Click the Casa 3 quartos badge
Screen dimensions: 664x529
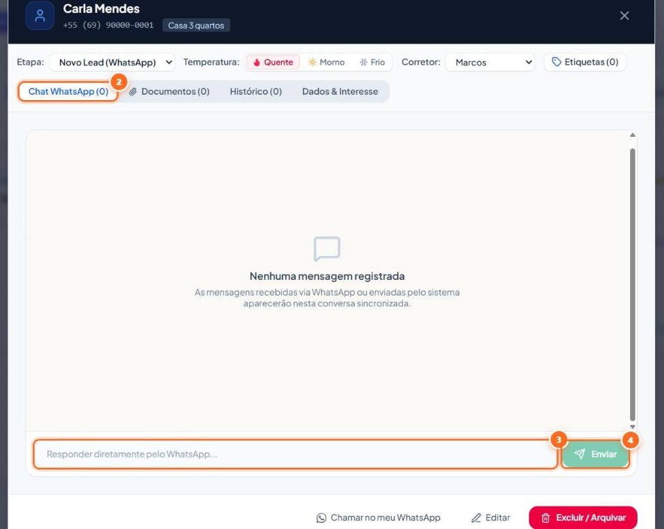click(x=196, y=25)
